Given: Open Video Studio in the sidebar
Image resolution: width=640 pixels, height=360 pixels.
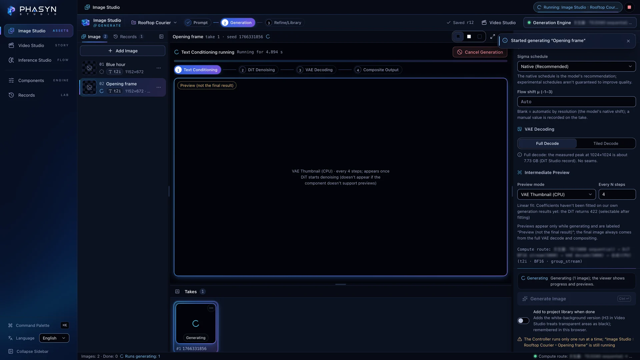Looking at the screenshot, I should (x=39, y=45).
